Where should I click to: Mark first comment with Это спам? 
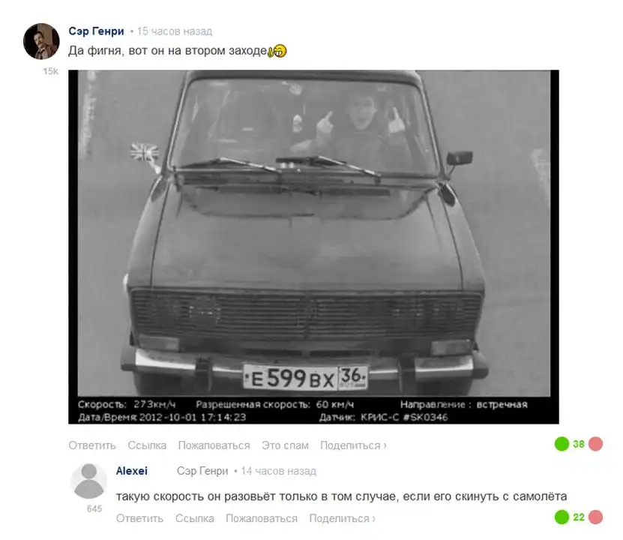[286, 445]
